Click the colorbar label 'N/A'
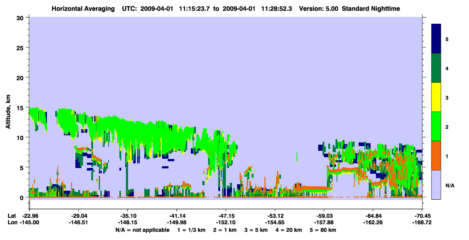469x240 pixels. coord(450,186)
